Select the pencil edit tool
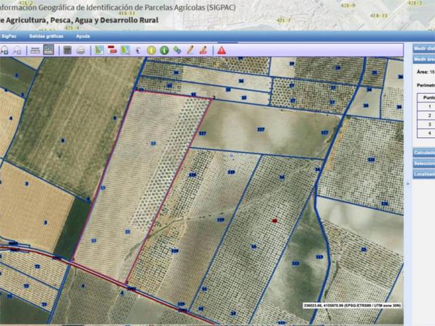This screenshot has width=435, height=326. point(190,50)
